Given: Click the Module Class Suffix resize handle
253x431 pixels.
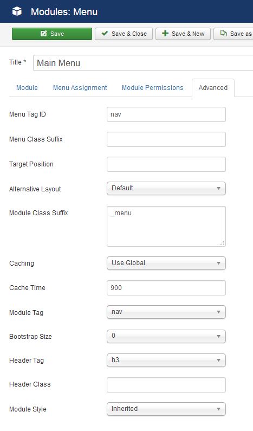Looking at the screenshot, I should (x=222, y=243).
